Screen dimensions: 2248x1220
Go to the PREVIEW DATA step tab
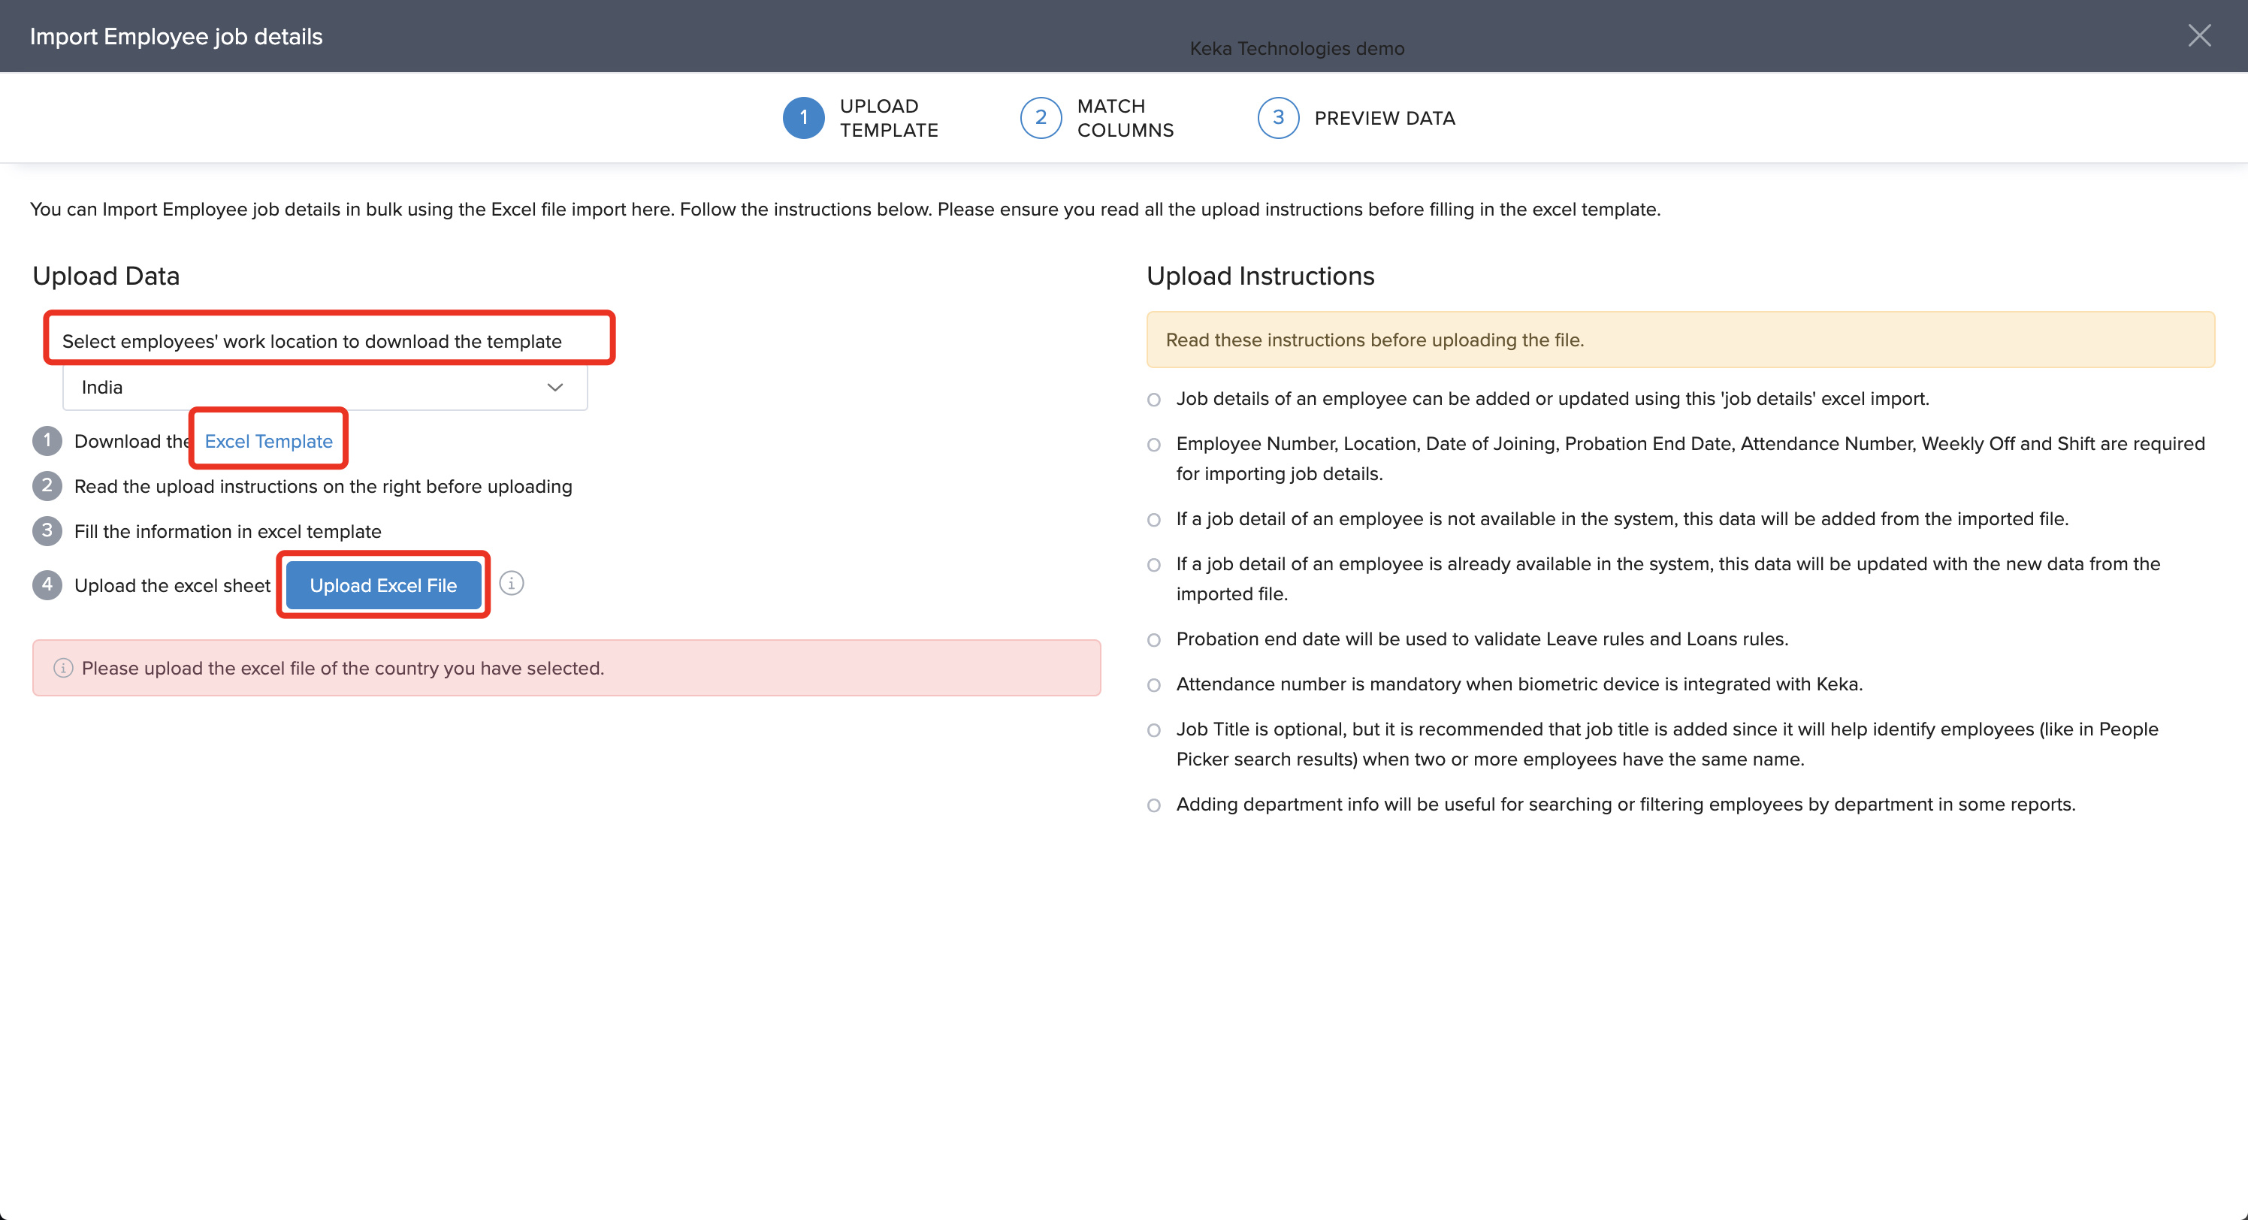click(x=1384, y=118)
